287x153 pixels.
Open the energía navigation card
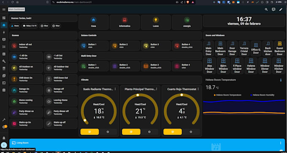(x=187, y=22)
